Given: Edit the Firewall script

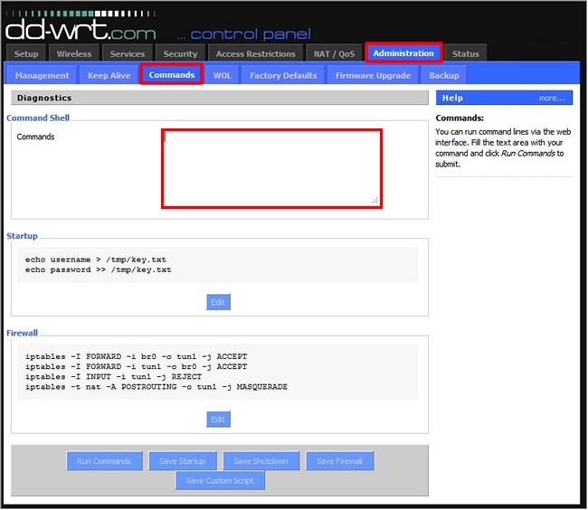Looking at the screenshot, I should click(x=218, y=420).
